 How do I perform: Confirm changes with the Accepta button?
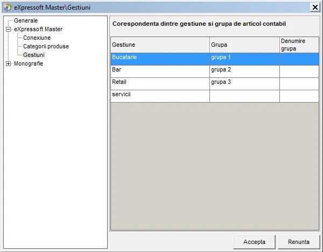click(254, 242)
